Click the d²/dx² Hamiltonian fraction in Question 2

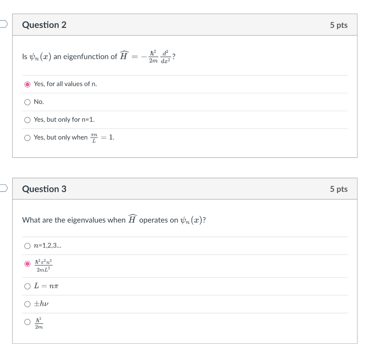point(165,57)
